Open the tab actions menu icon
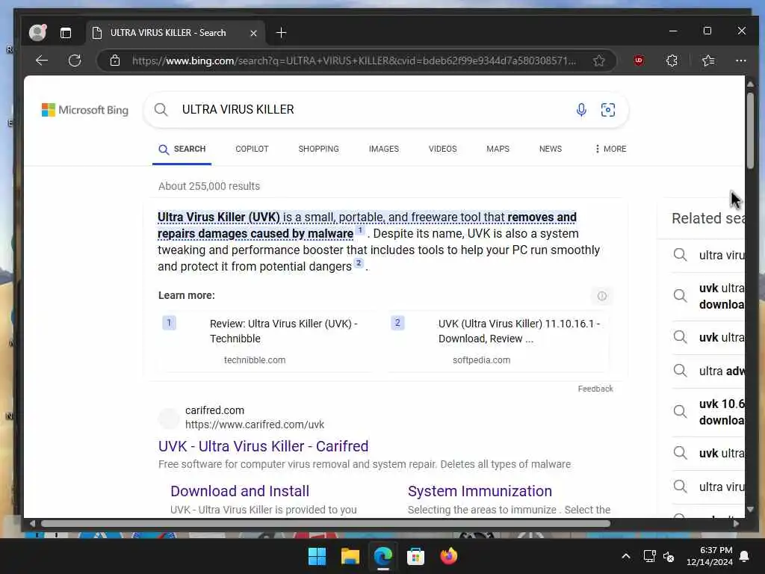This screenshot has height=574, width=765. 66,33
